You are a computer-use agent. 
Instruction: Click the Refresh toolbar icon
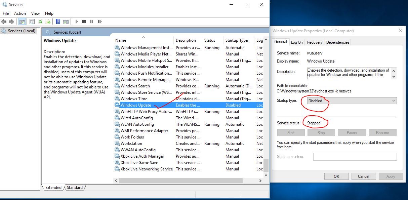(40, 22)
